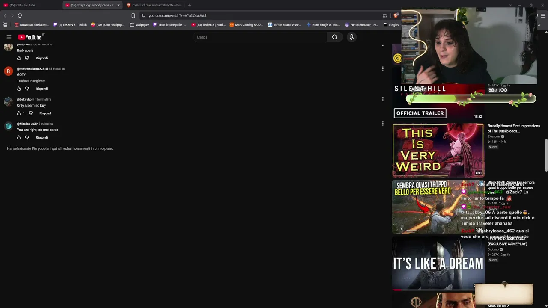The height and width of the screenshot is (308, 548).
Task: Open 'TEKKEN 8 - Twitch' bookmark
Action: click(70, 25)
